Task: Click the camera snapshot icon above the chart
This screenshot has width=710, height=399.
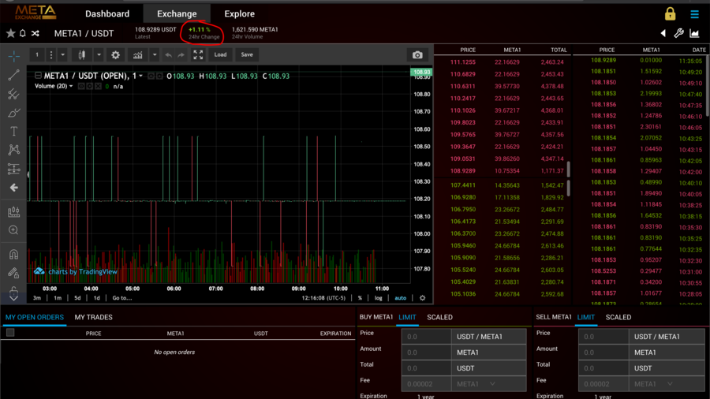Action: 417,55
